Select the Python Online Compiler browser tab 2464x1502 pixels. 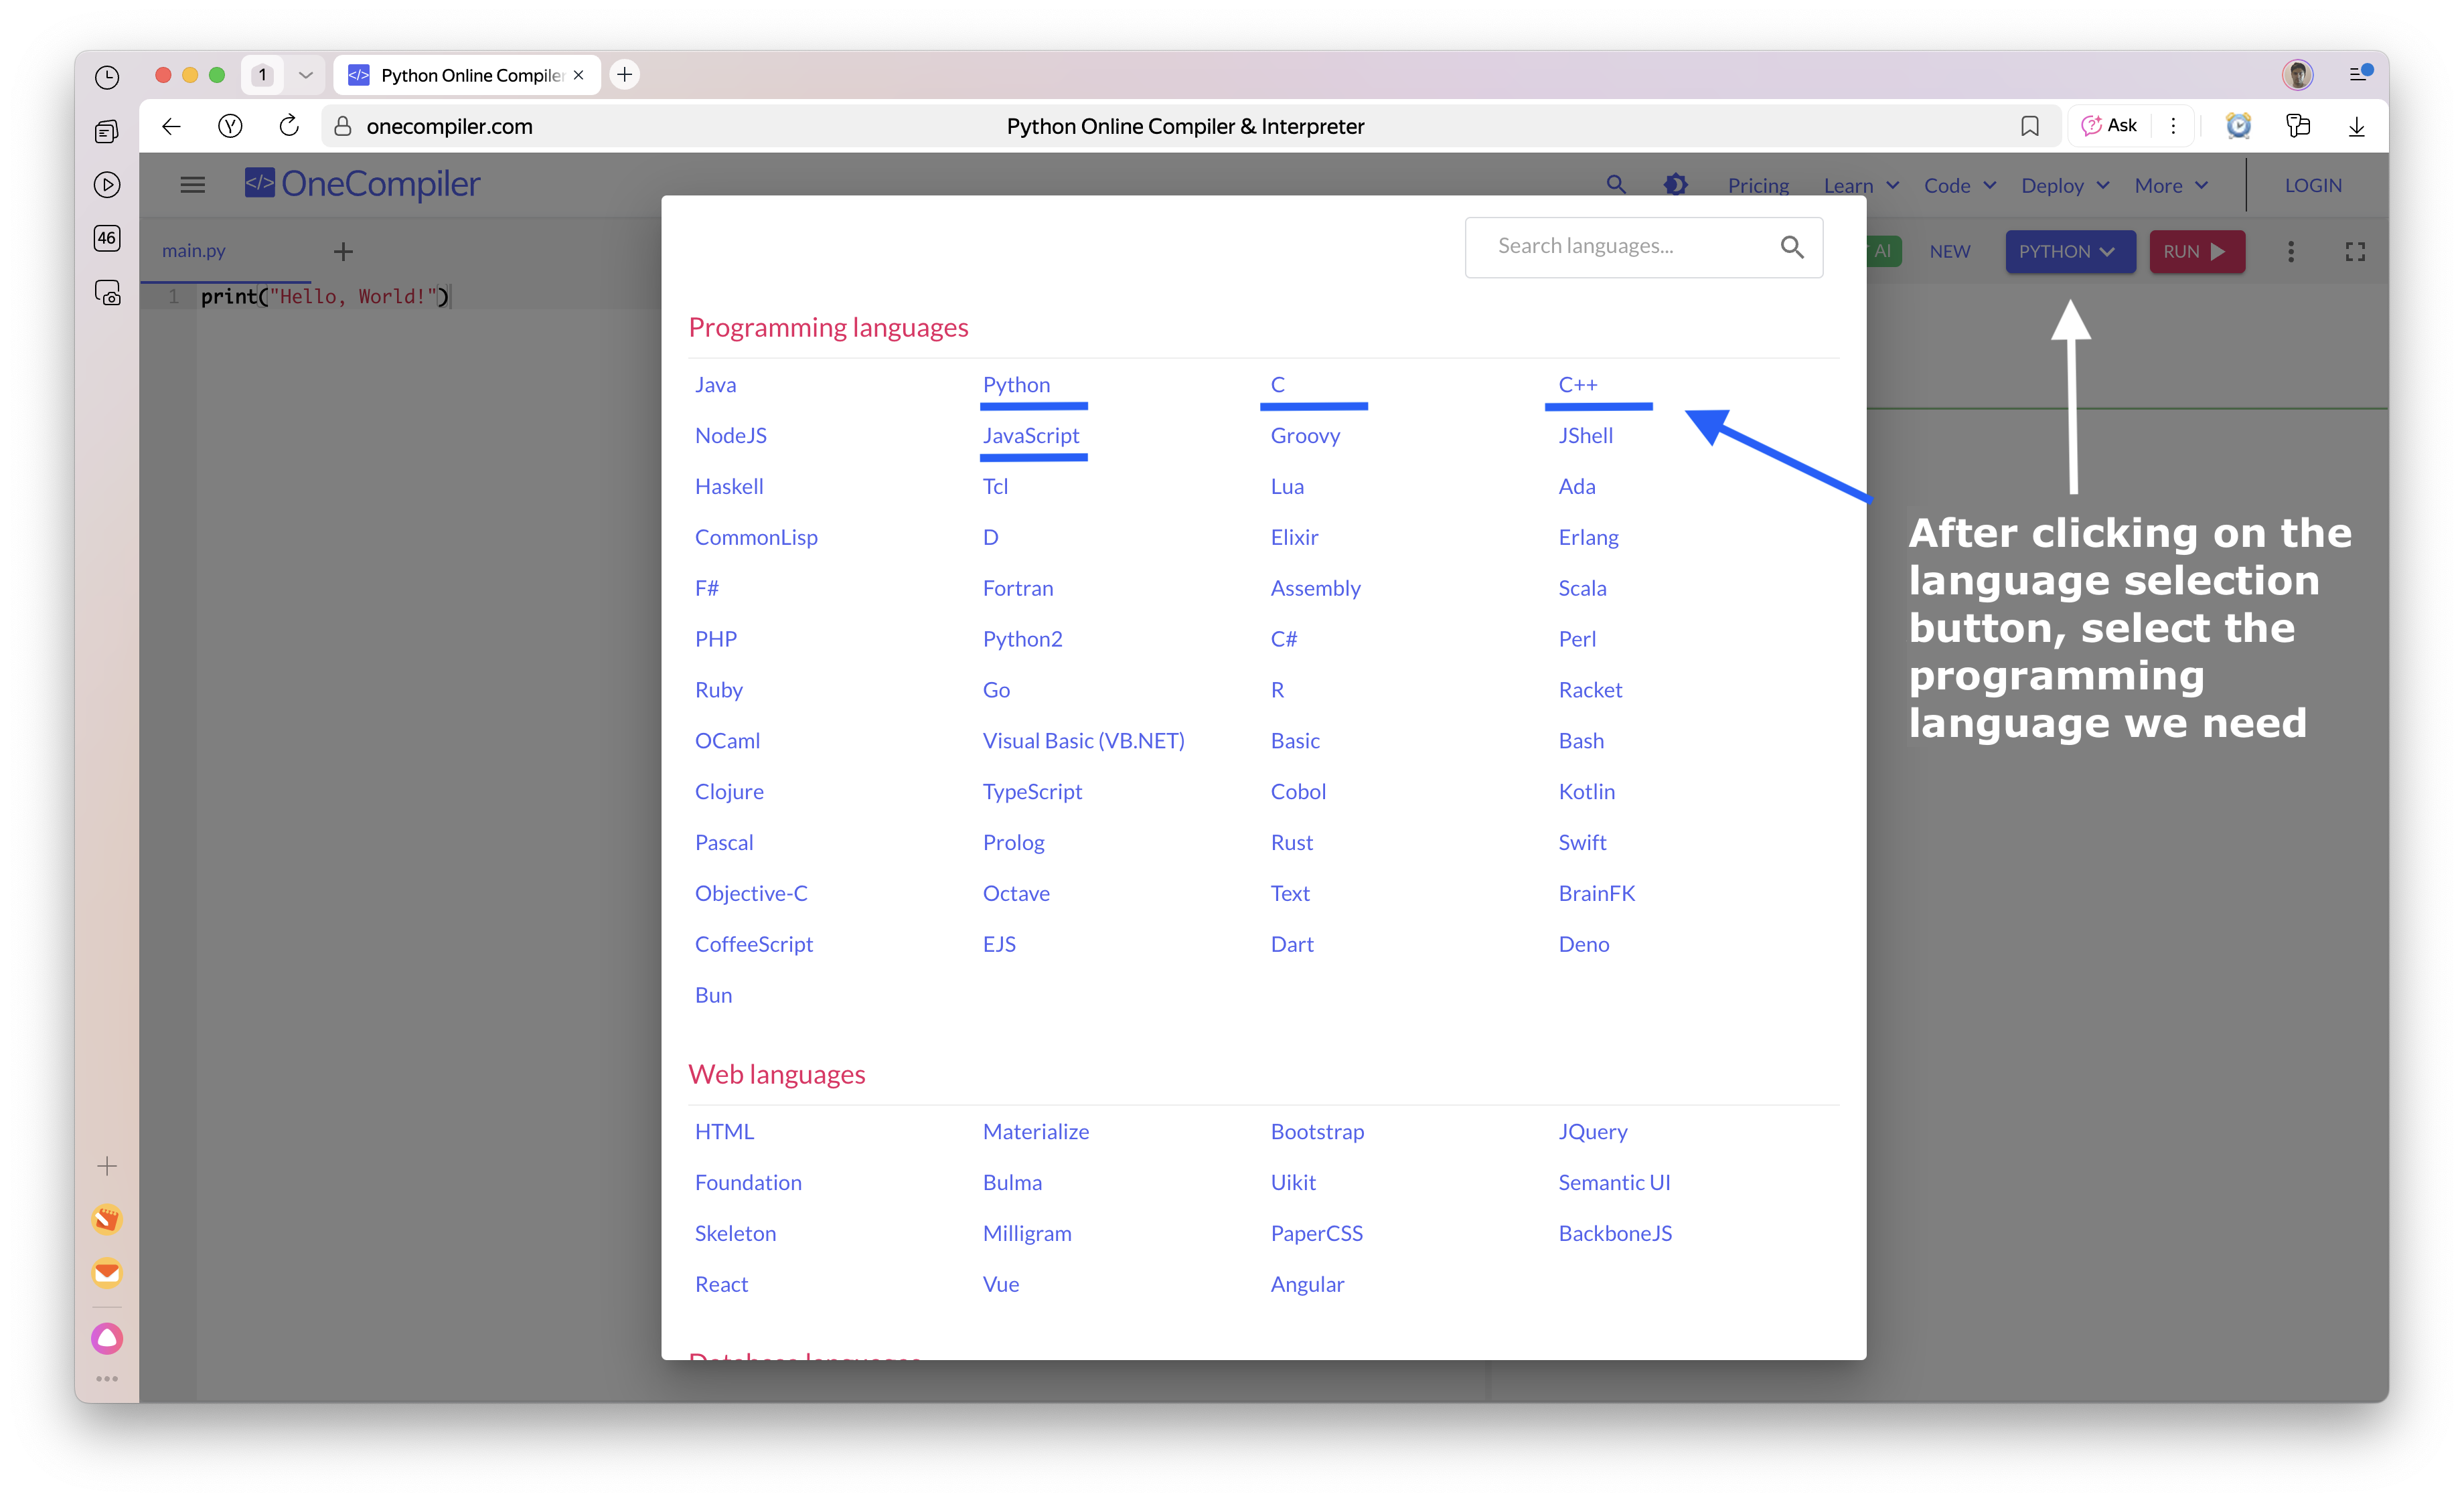[x=466, y=75]
